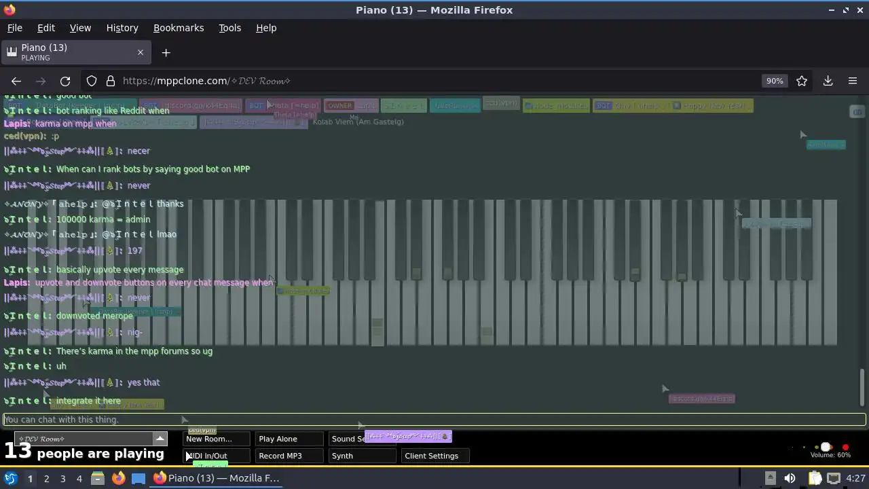Open the Help menu
Screen dimensions: 869x489
coord(266,28)
